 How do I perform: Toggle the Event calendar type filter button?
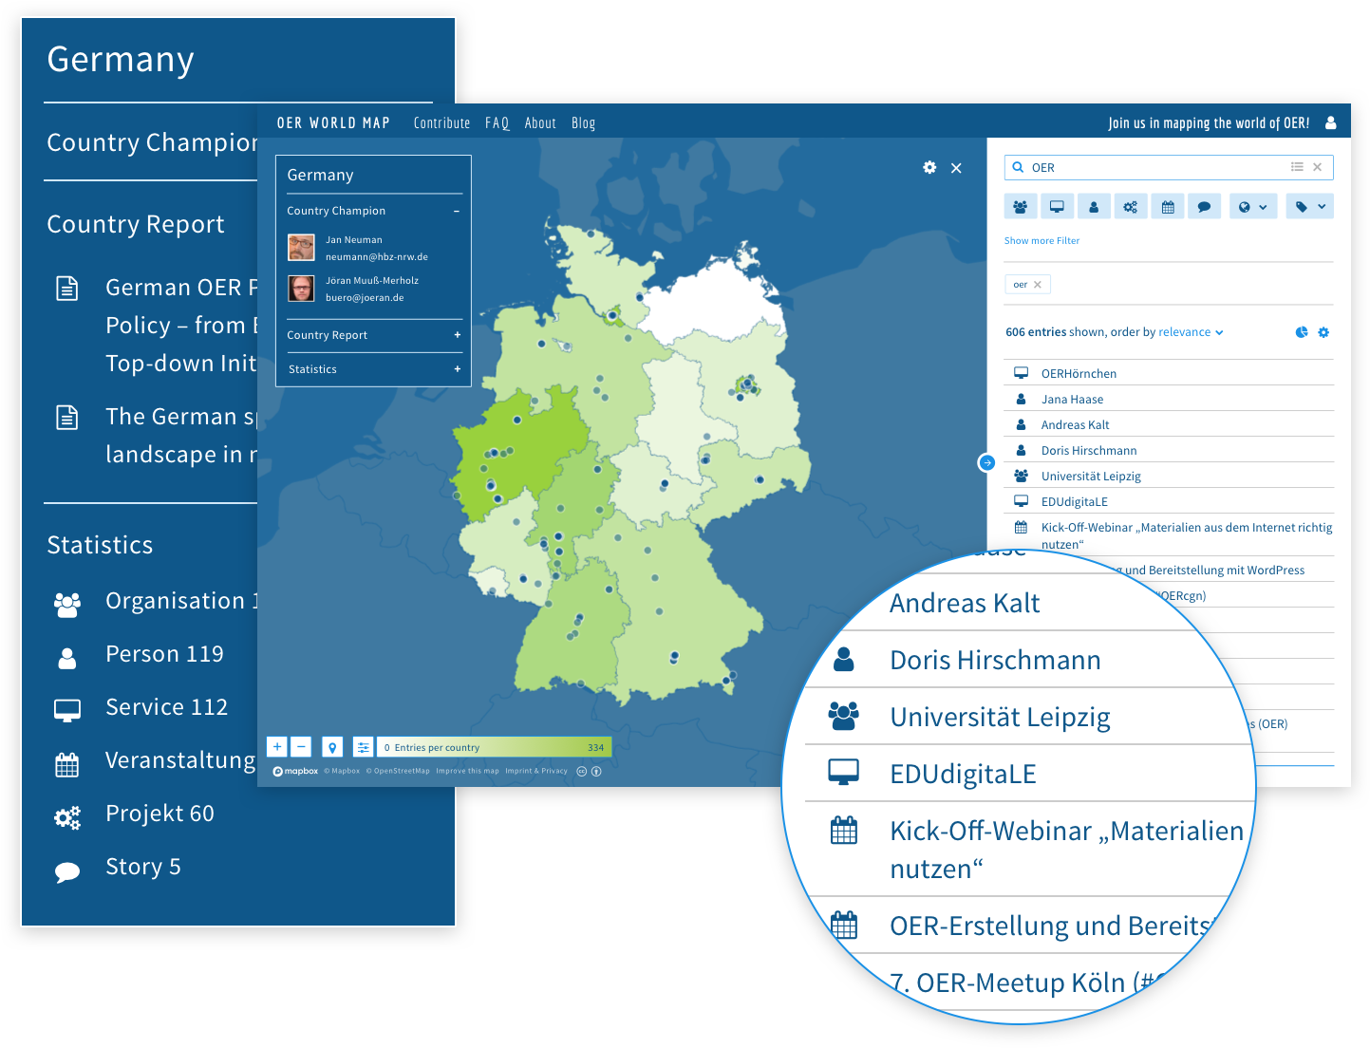pyautogui.click(x=1168, y=206)
